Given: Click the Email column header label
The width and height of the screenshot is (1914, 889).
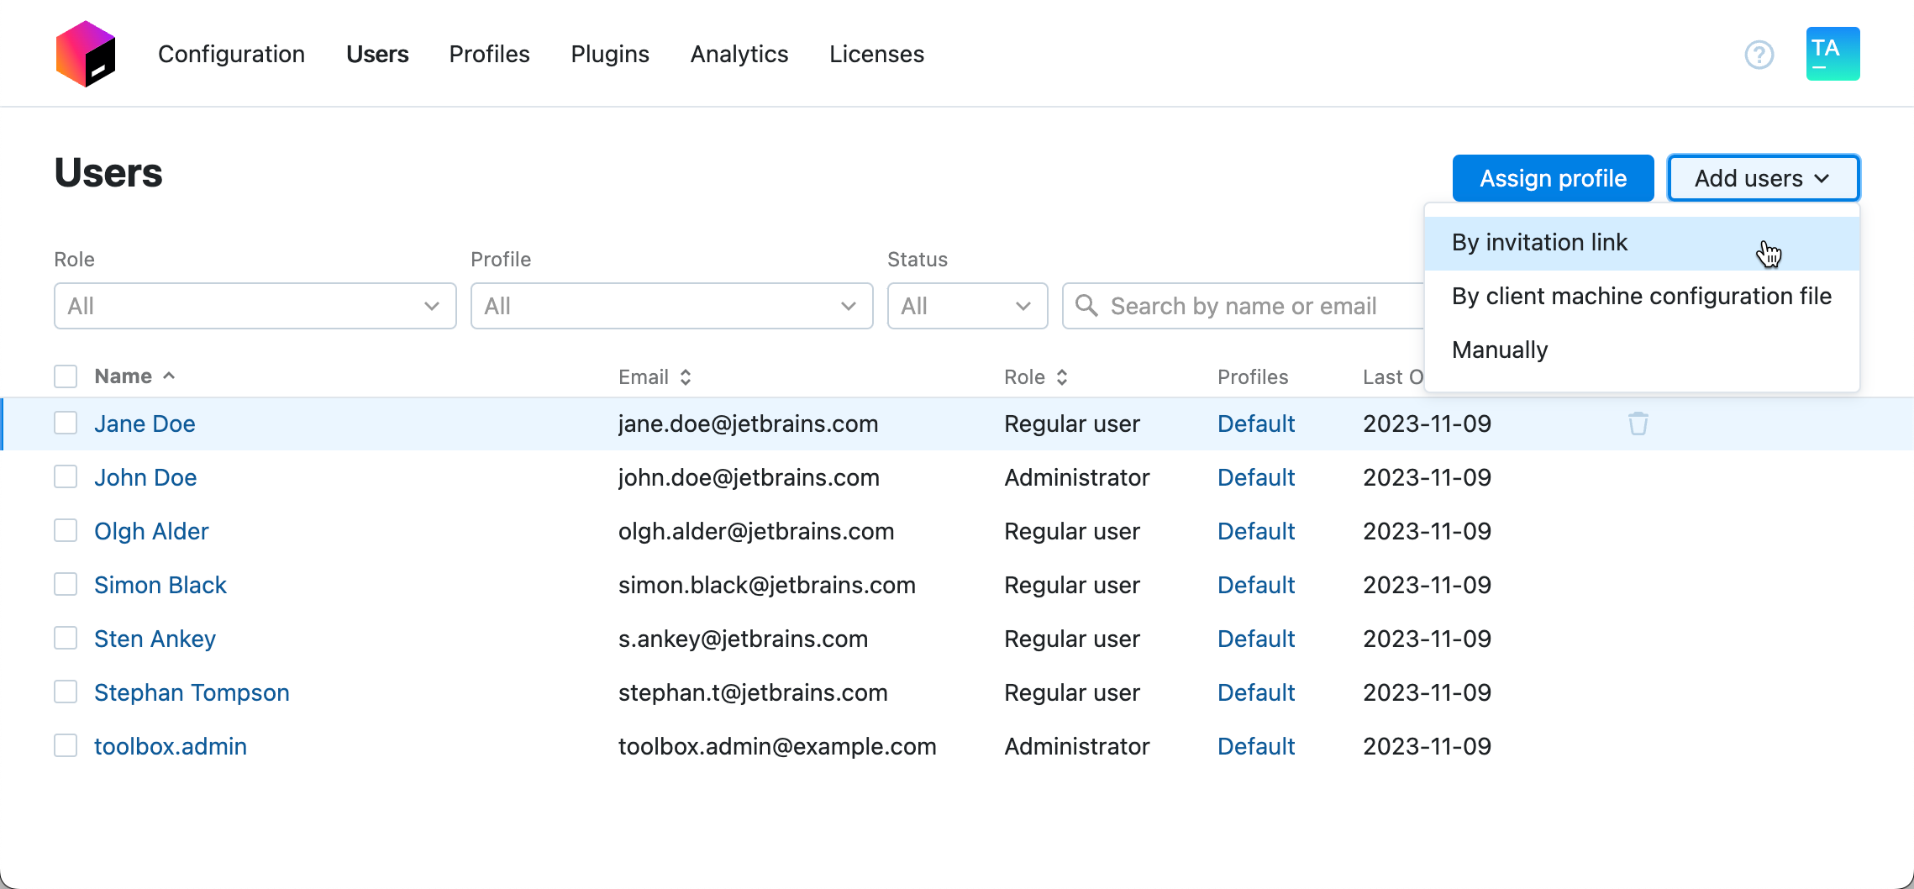Looking at the screenshot, I should coord(643,377).
